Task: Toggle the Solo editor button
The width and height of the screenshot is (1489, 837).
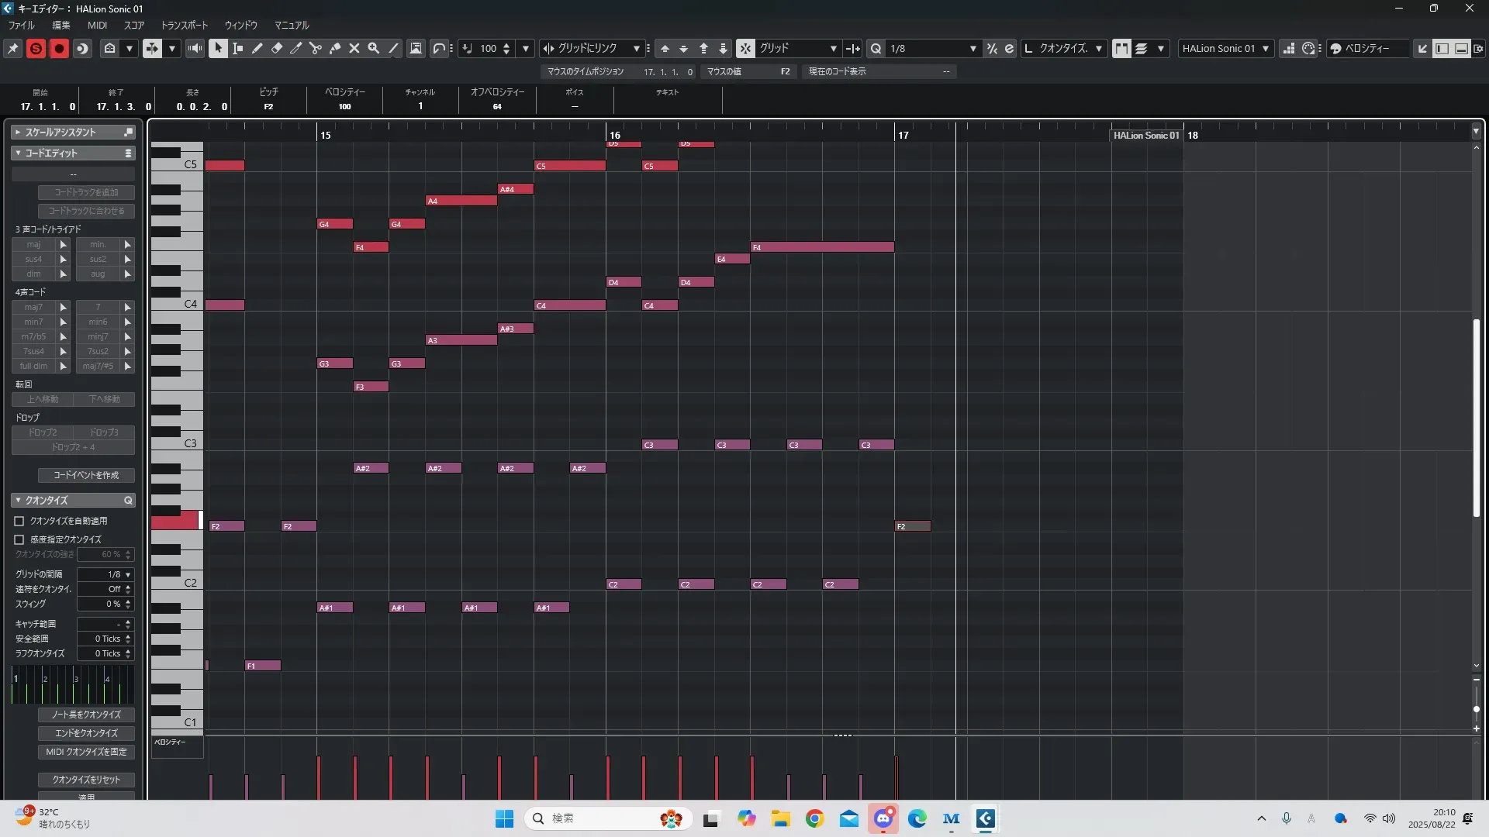Action: coord(36,48)
